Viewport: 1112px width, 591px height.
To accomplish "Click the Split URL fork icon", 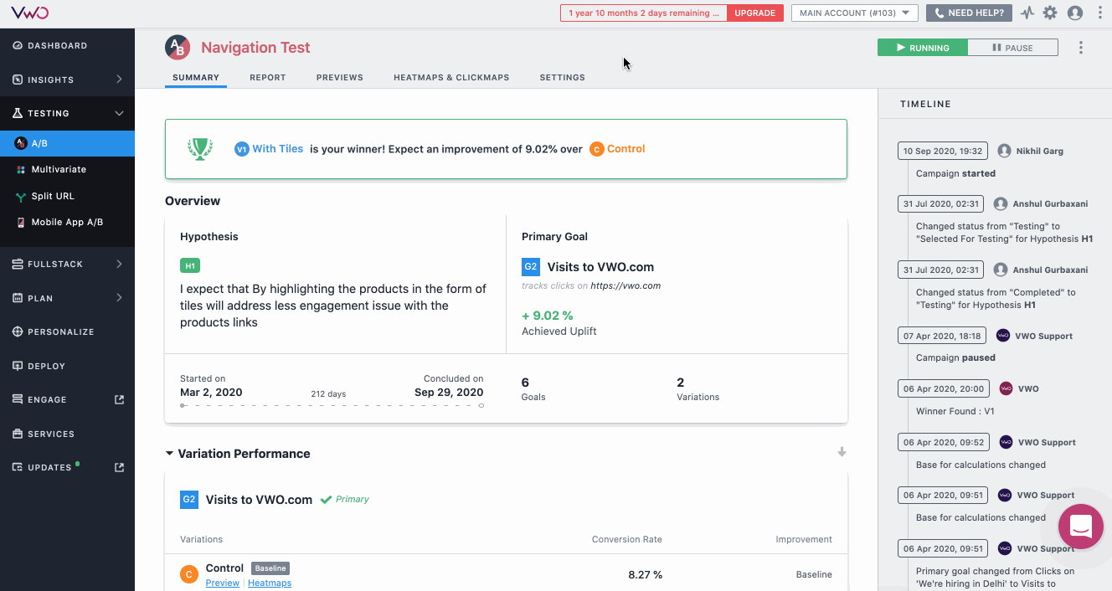I will pyautogui.click(x=22, y=196).
